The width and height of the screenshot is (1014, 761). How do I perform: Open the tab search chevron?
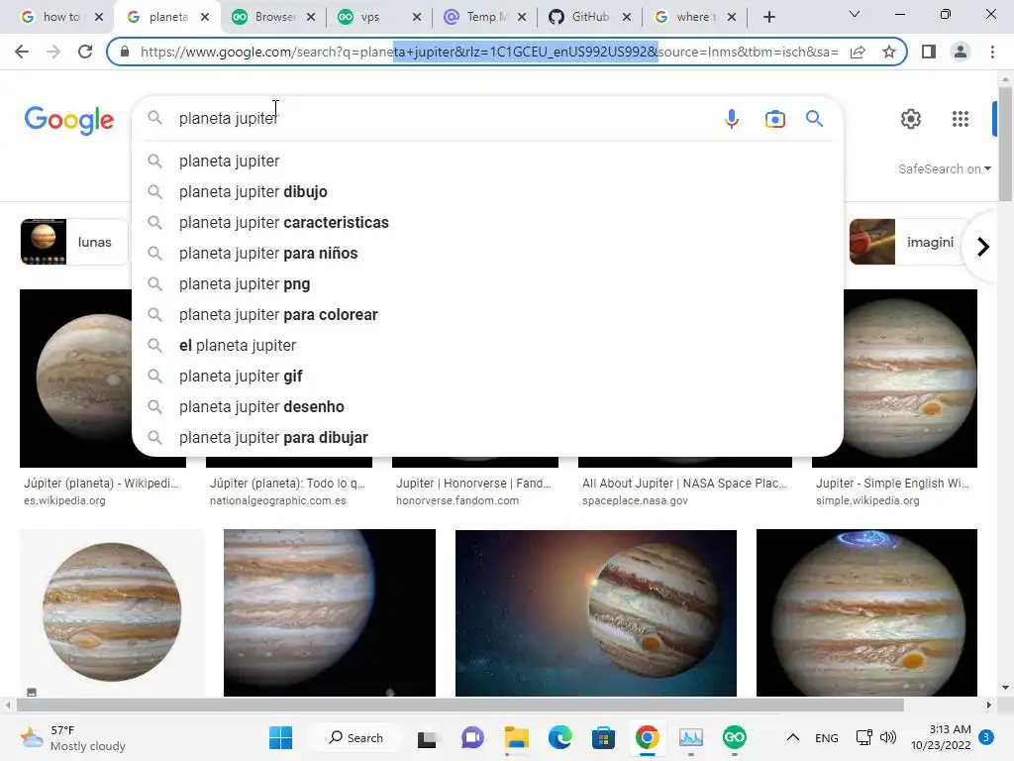pyautogui.click(x=855, y=14)
